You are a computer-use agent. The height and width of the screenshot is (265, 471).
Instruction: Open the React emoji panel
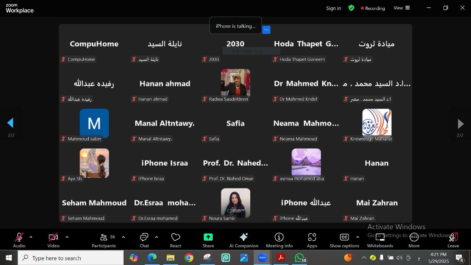(176, 240)
